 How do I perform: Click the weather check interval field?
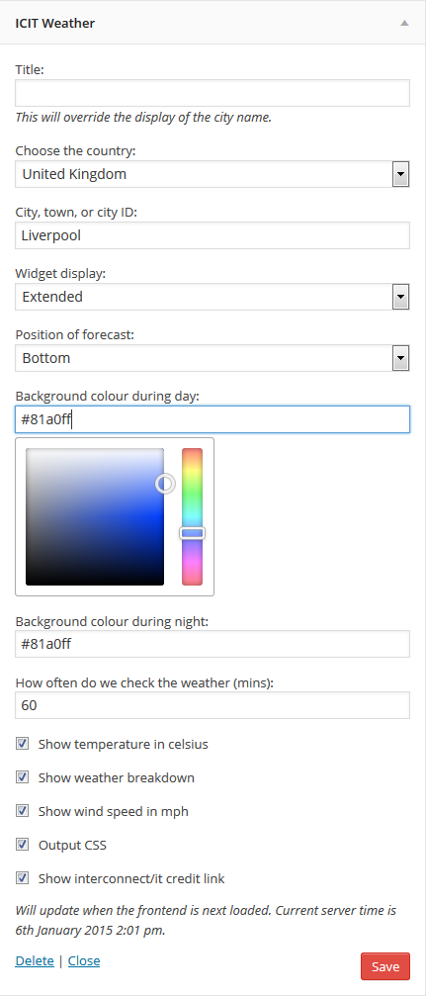213,706
